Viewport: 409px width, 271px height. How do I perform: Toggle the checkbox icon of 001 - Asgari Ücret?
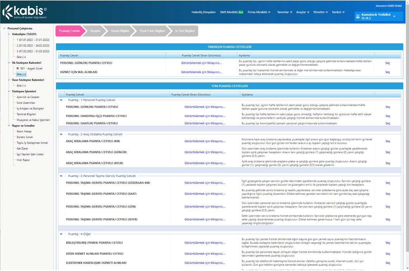[x=18, y=68]
